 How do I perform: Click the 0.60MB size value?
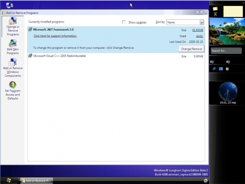[198, 56]
